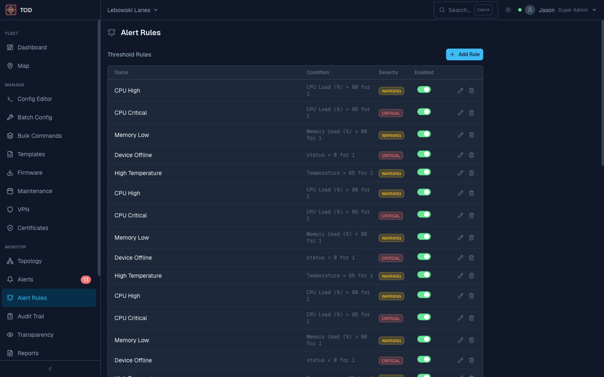
Task: Turn off the topmost High Temperature rule
Action: 424,172
